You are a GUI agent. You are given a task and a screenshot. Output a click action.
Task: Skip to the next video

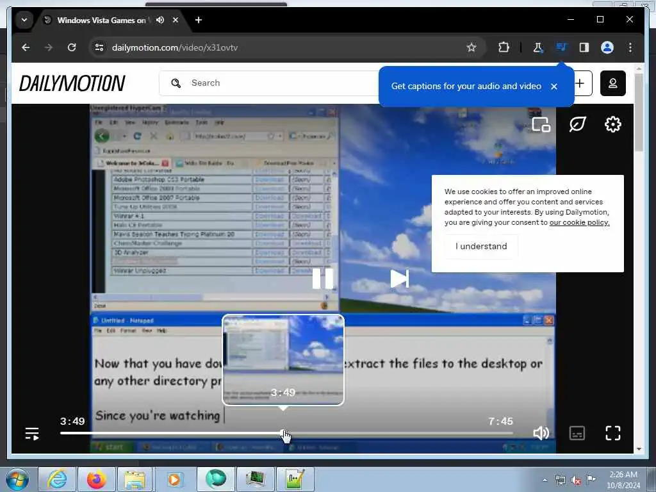pyautogui.click(x=399, y=279)
